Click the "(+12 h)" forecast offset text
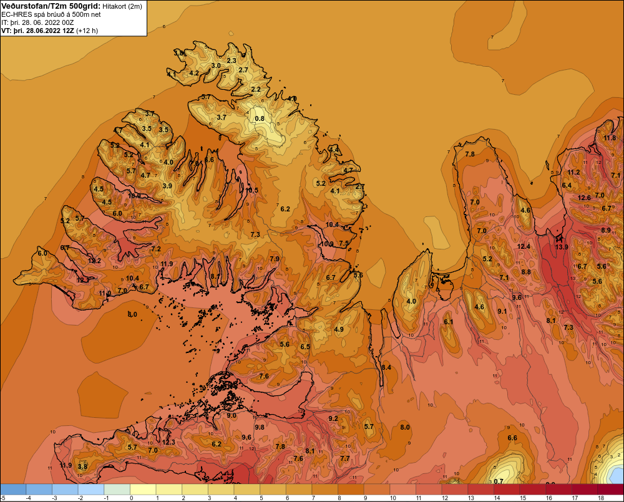Viewport: 624px width, 502px height. pos(87,30)
